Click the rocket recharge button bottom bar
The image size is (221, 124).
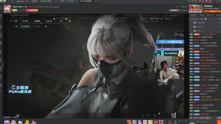(x=170, y=122)
